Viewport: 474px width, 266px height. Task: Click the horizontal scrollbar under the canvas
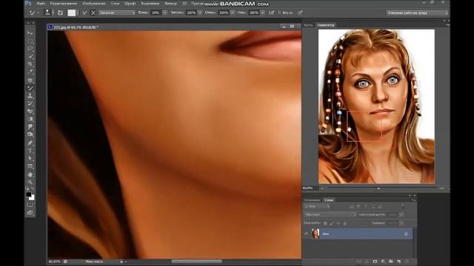[197, 262]
